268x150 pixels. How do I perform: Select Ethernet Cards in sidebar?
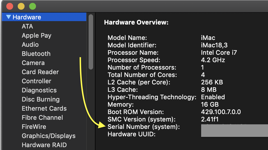coord(44,108)
